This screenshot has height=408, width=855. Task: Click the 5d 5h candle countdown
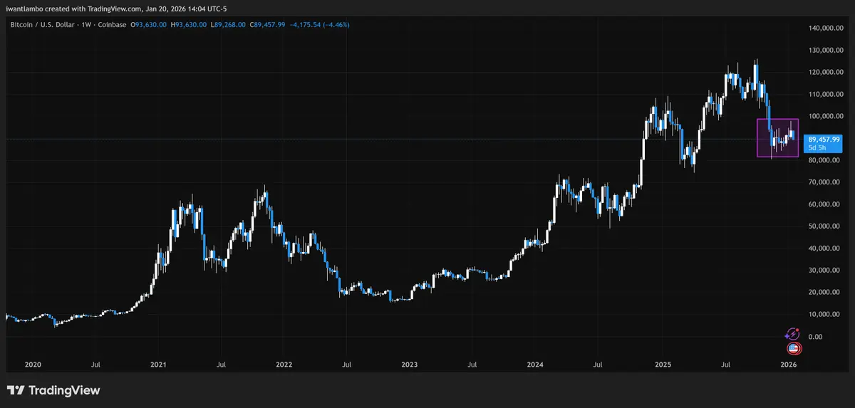point(816,148)
